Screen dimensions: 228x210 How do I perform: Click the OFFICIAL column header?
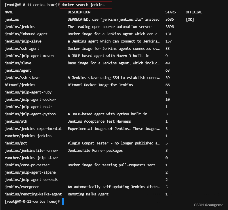click(x=194, y=12)
